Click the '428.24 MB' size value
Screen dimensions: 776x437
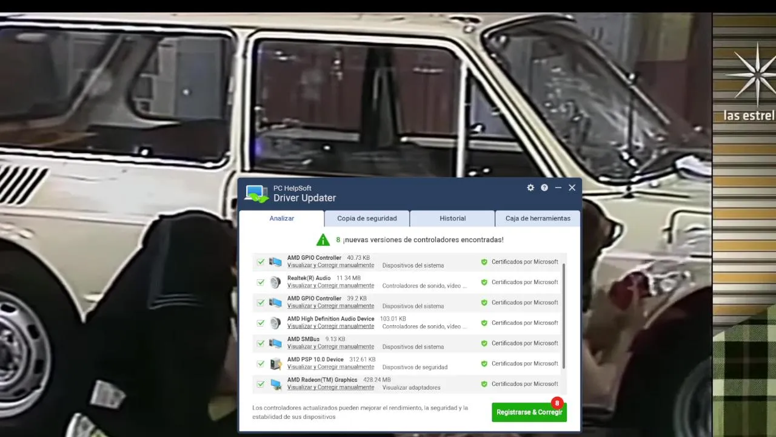click(x=376, y=380)
